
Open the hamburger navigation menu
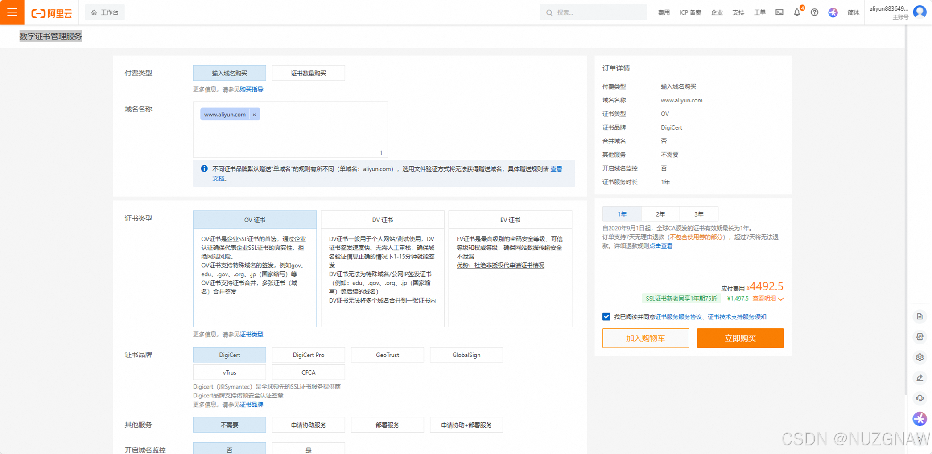pyautogui.click(x=12, y=12)
